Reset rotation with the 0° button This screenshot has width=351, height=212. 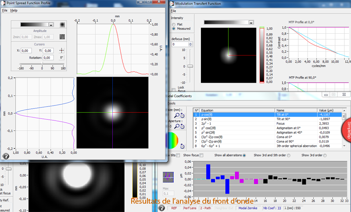pos(61,58)
